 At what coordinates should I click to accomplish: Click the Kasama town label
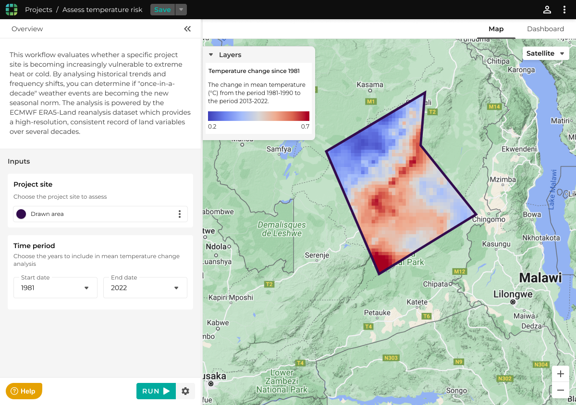[x=370, y=84]
